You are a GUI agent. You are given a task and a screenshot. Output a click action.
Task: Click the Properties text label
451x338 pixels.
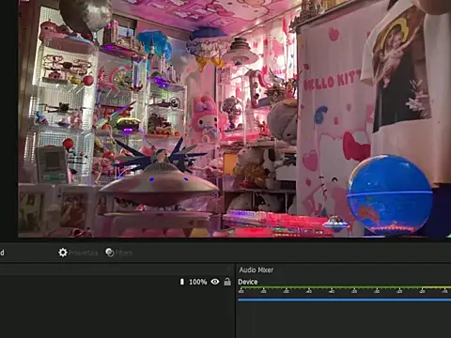pos(83,253)
